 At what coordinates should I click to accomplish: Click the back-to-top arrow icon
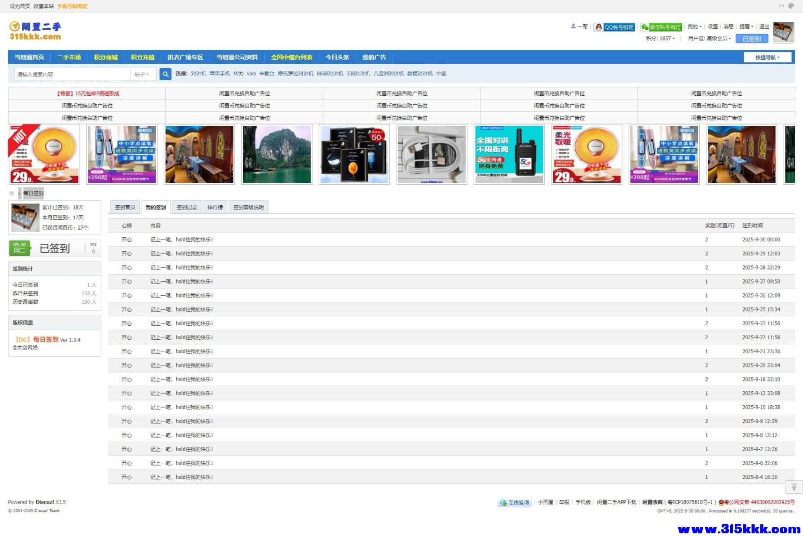[x=794, y=487]
